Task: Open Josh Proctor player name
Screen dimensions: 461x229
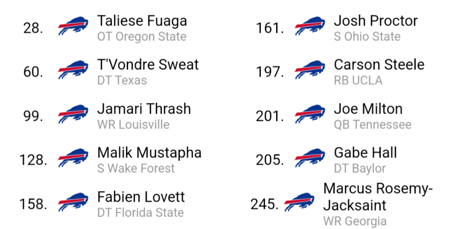Action: pos(376,21)
